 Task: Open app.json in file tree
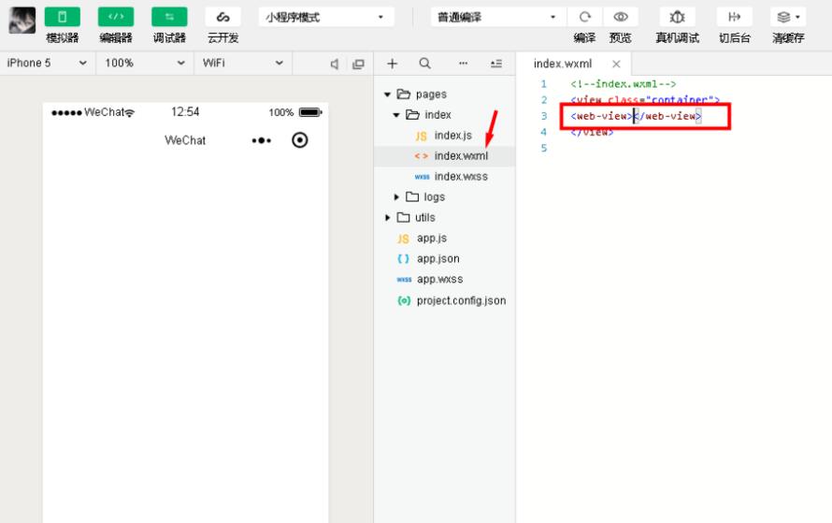[438, 259]
